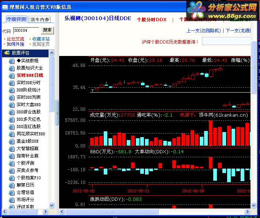Click the 乐视网(300104)日线DDE title
The width and height of the screenshot is (260, 218).
pyautogui.click(x=98, y=18)
